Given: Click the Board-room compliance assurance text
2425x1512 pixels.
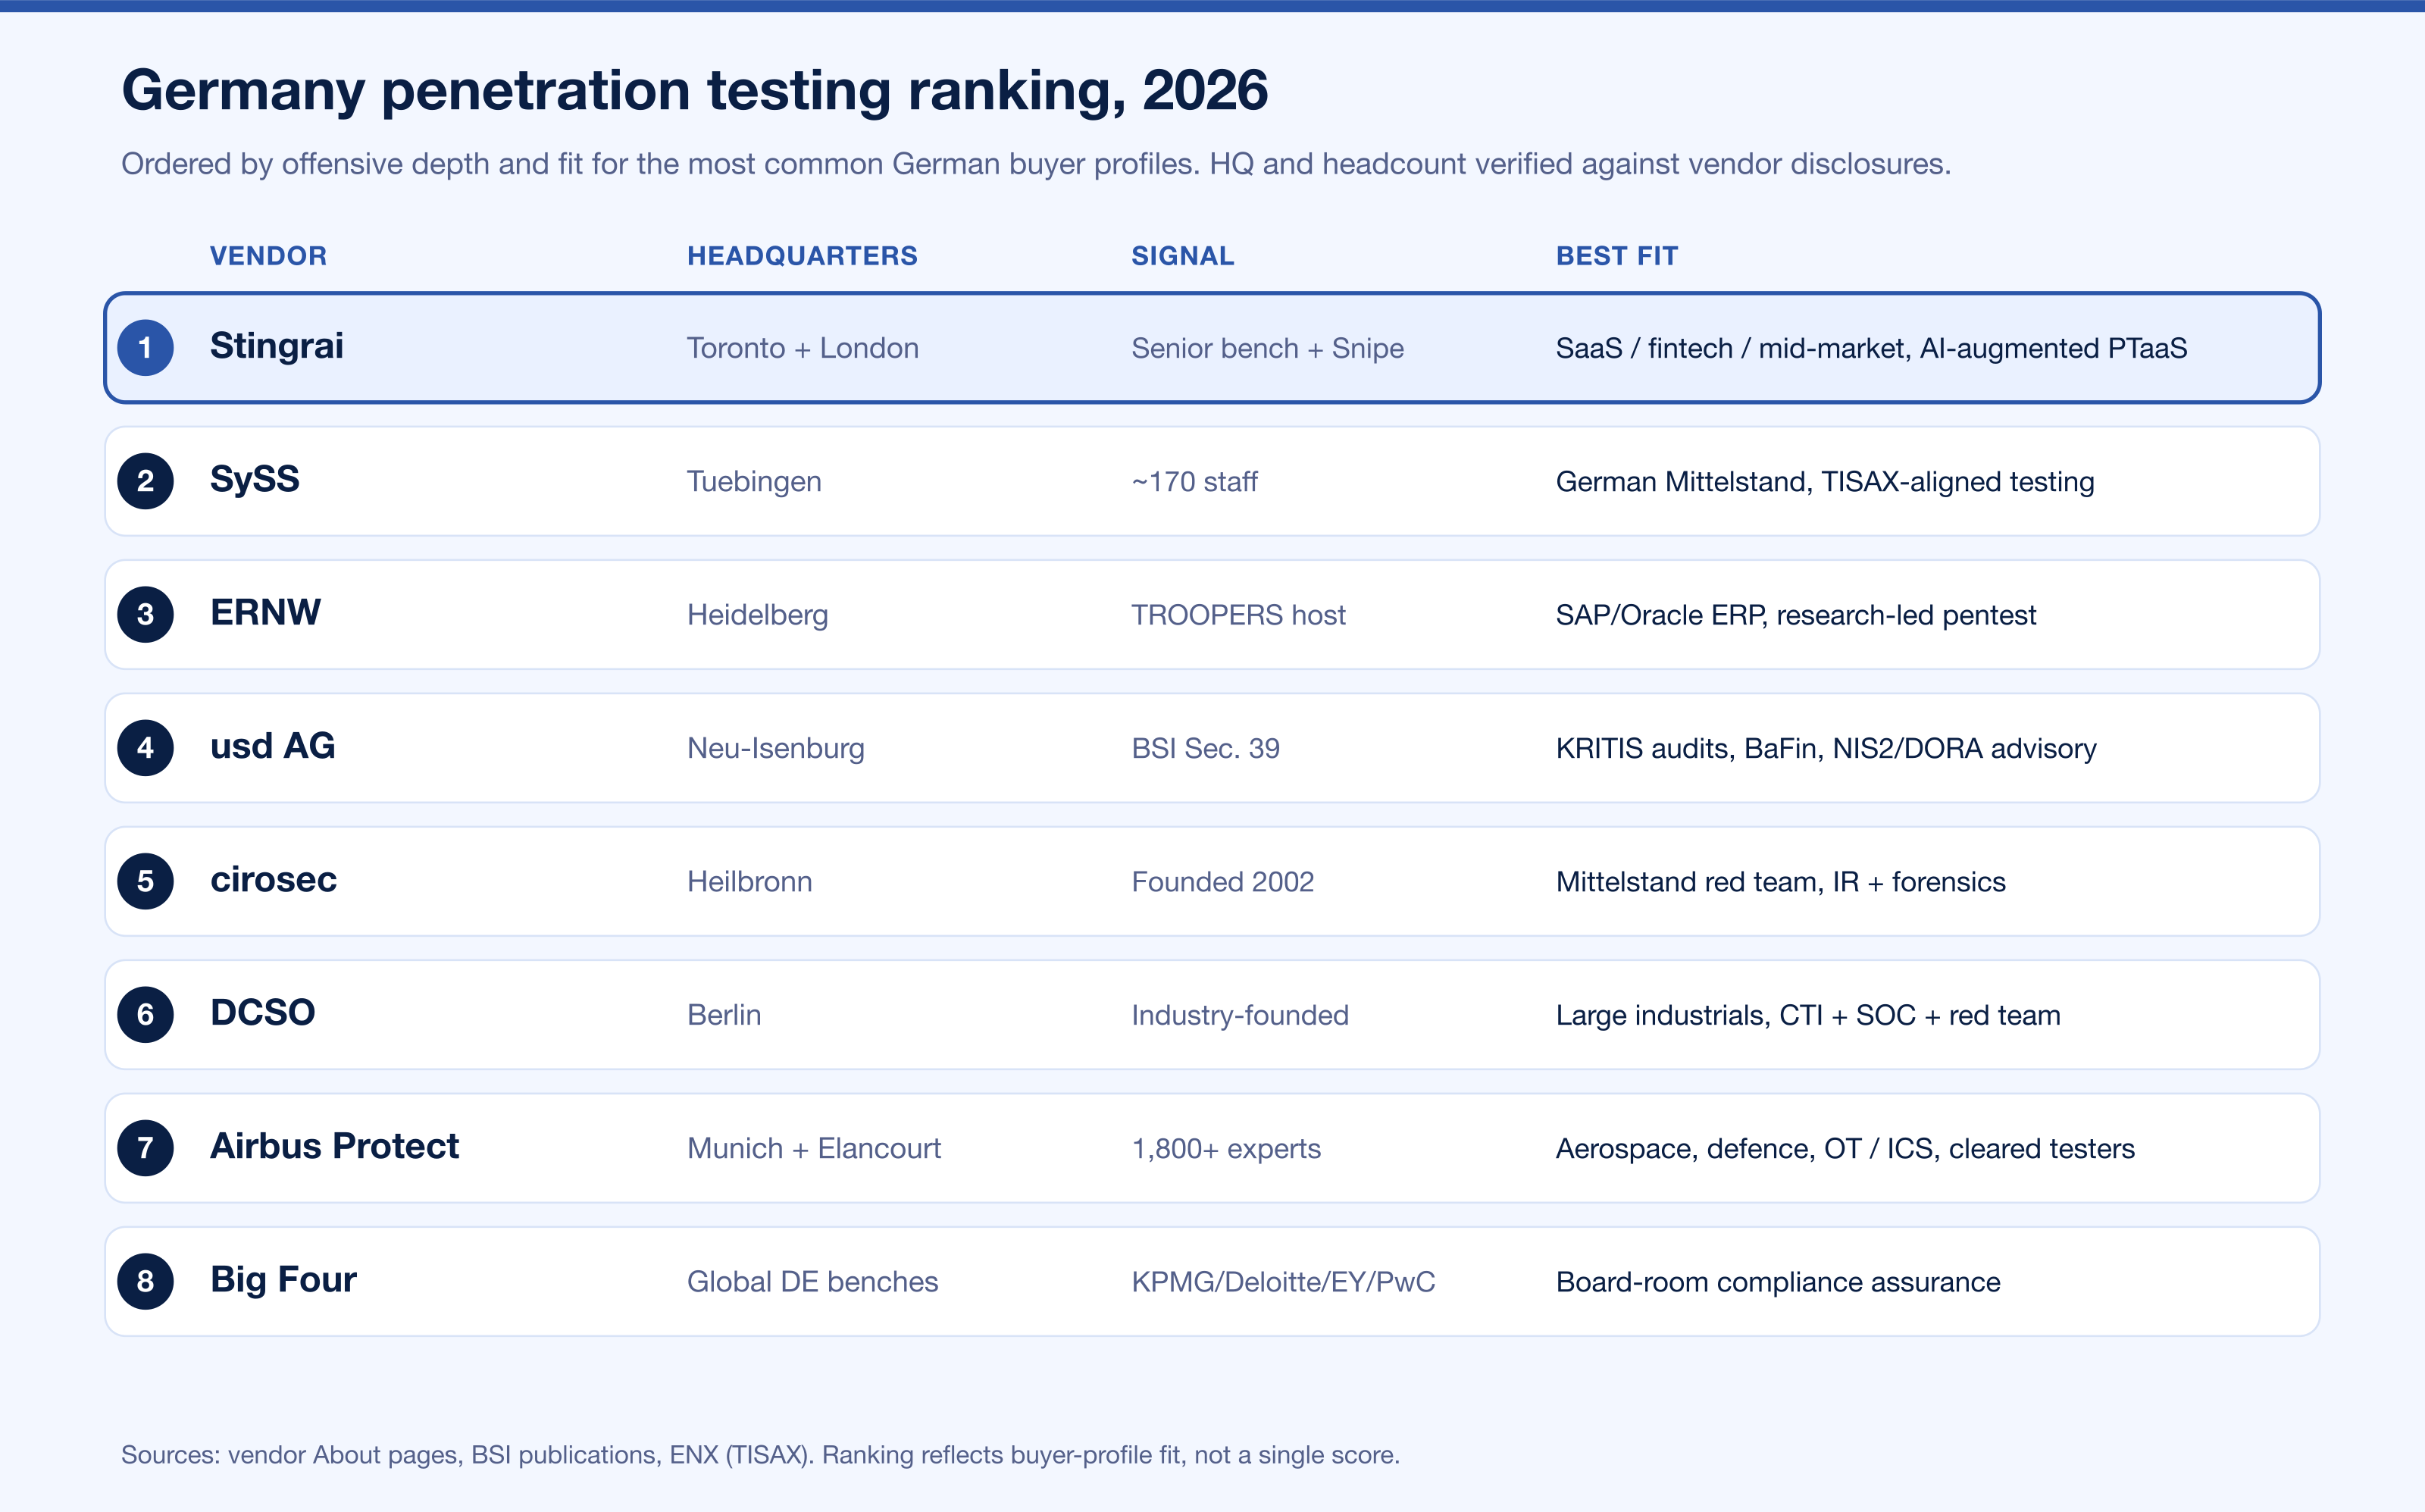Looking at the screenshot, I should pyautogui.click(x=1777, y=1282).
